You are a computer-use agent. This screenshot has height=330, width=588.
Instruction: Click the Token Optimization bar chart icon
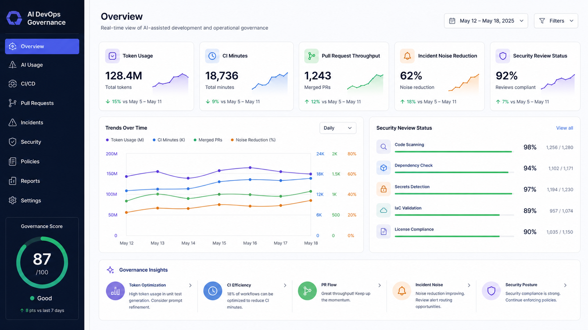pyautogui.click(x=115, y=291)
